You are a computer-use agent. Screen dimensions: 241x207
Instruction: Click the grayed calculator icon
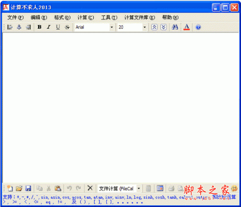click(x=148, y=188)
